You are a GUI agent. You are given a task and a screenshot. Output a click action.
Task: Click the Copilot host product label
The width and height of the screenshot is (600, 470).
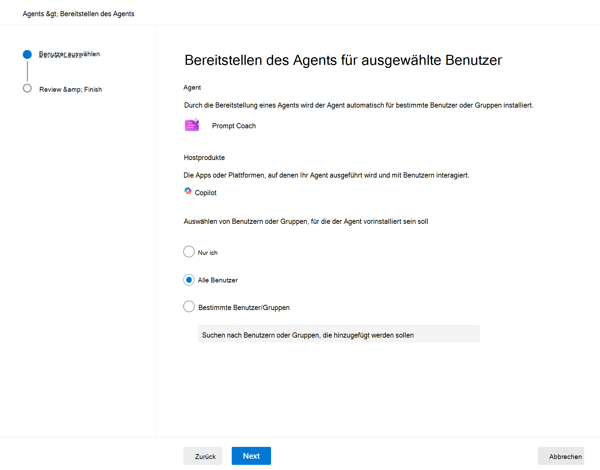tap(206, 193)
